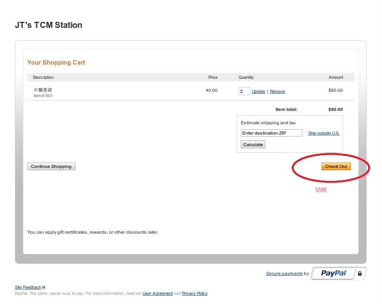Click the Your Shopping Cart title
Viewport: 382px width, 304px height.
tap(56, 62)
